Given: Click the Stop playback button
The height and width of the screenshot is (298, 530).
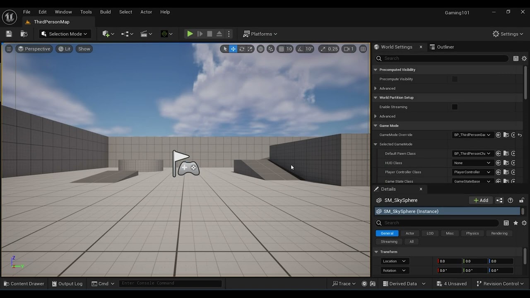Looking at the screenshot, I should point(210,34).
